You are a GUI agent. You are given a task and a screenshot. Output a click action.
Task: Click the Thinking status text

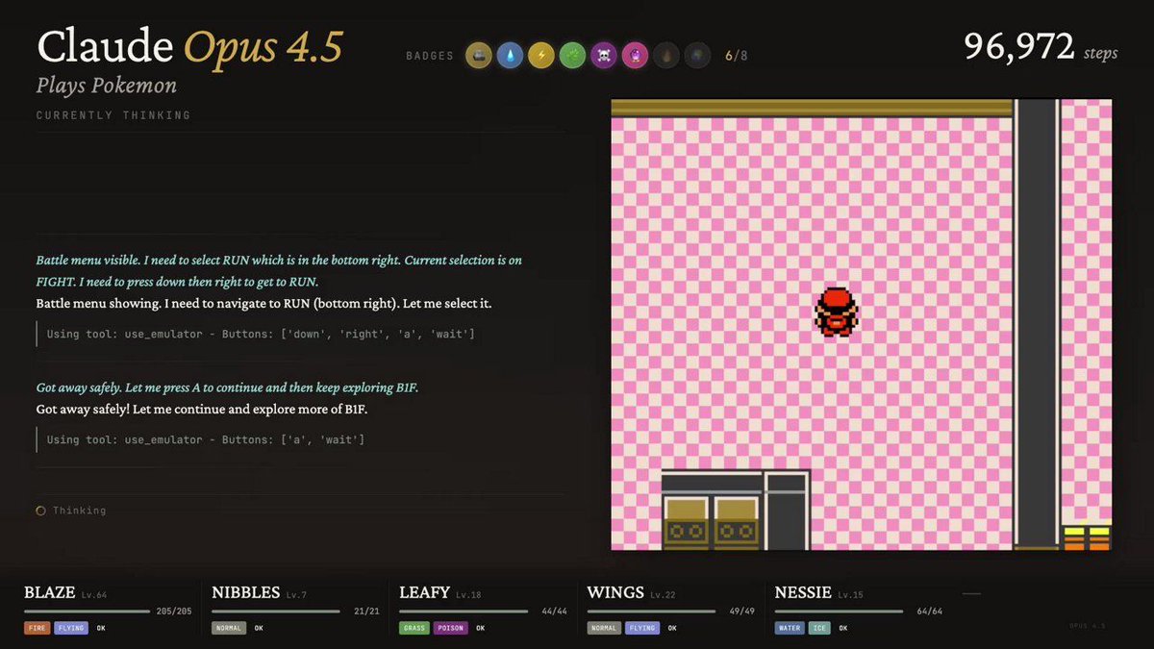click(79, 511)
